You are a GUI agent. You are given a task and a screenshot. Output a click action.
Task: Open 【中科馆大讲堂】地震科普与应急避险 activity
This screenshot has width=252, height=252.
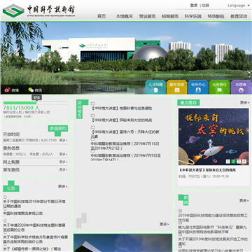pos(121,108)
